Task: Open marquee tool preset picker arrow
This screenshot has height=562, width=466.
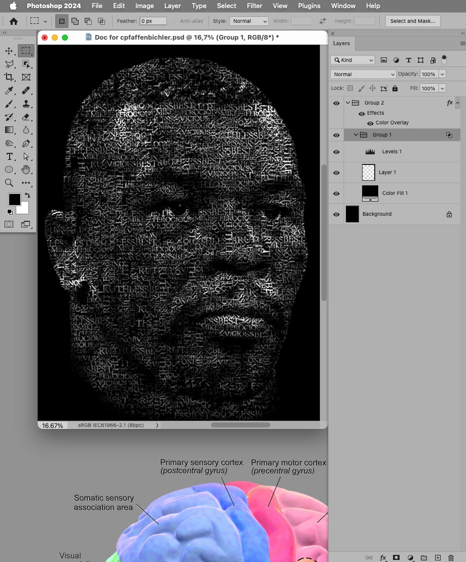Action: coord(45,21)
